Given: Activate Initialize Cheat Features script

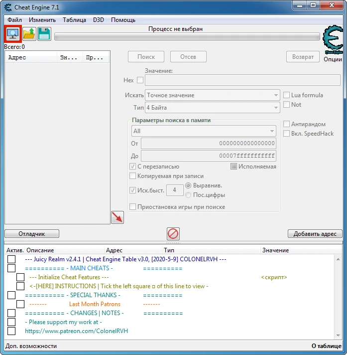Looking at the screenshot, I should tap(20, 277).
